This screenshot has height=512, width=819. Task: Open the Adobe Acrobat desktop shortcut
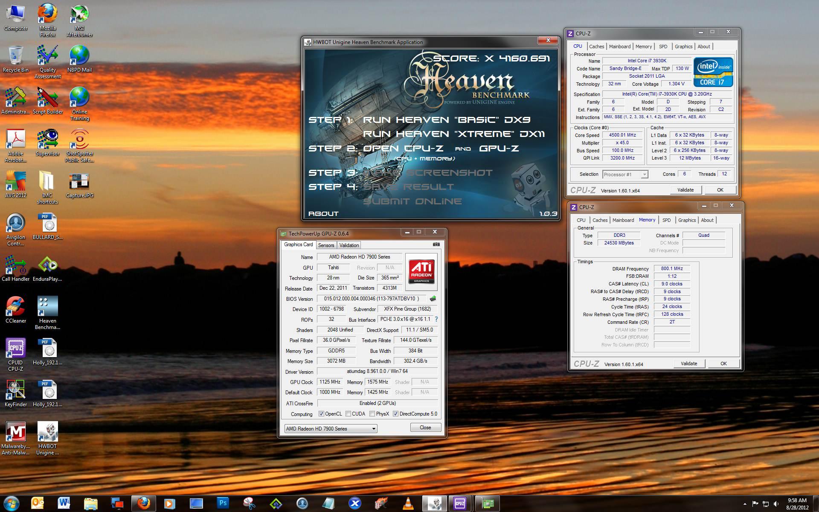click(x=16, y=145)
